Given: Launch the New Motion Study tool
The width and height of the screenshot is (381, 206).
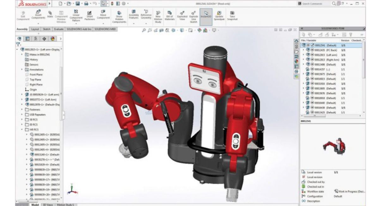Looking at the screenshot, I should click(x=158, y=15).
